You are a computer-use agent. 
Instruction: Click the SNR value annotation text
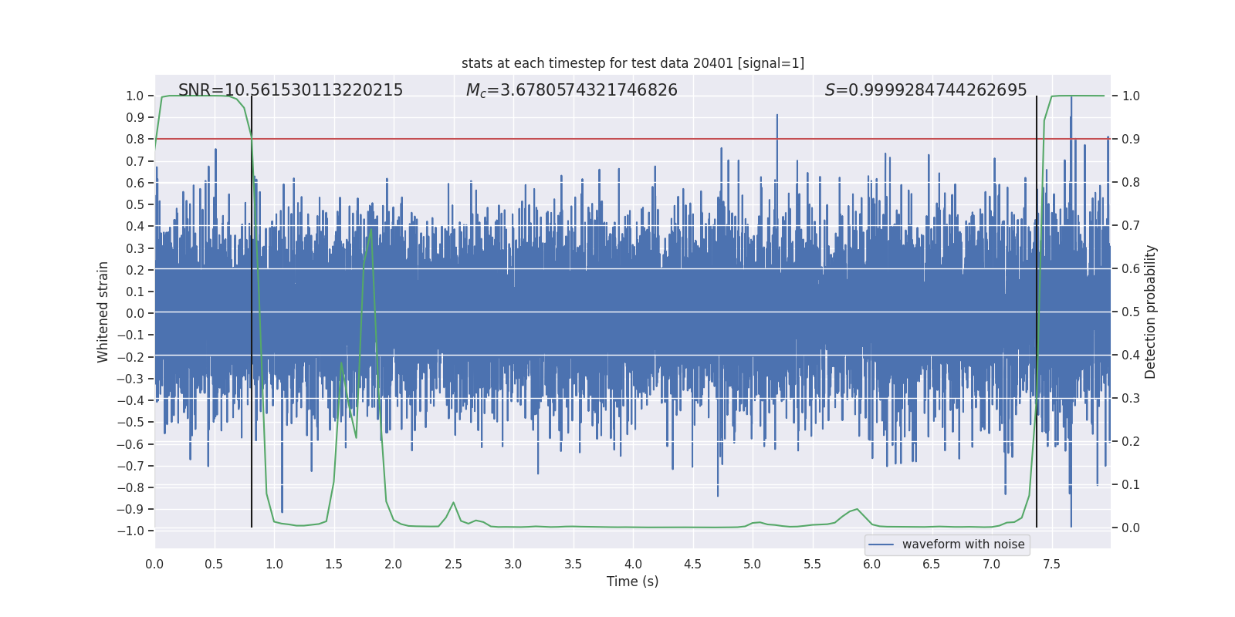290,90
